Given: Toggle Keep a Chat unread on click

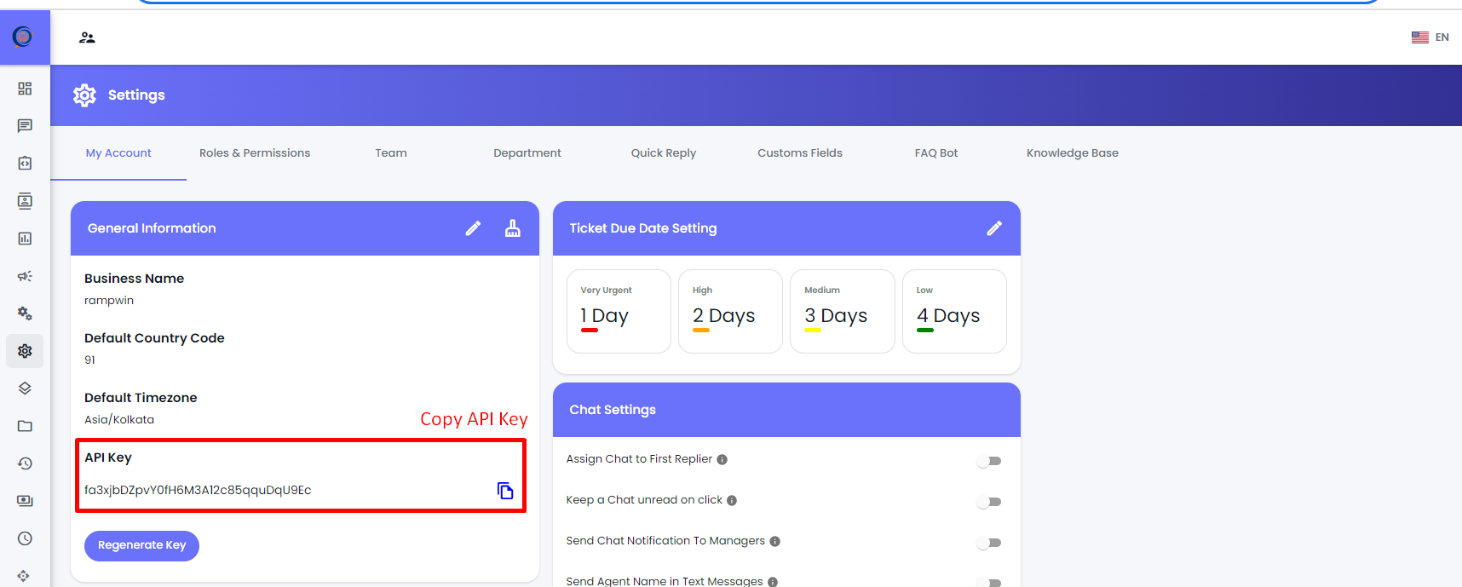Looking at the screenshot, I should click(988, 502).
